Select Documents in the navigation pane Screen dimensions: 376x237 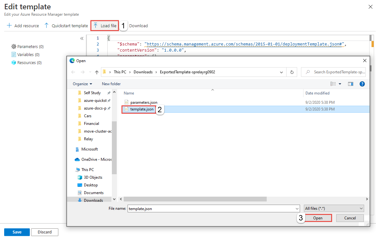point(94,193)
